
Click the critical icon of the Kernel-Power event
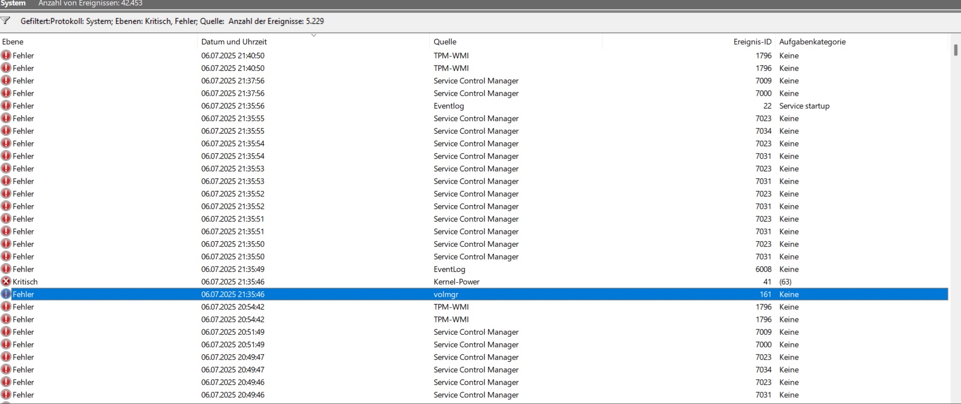(6, 281)
